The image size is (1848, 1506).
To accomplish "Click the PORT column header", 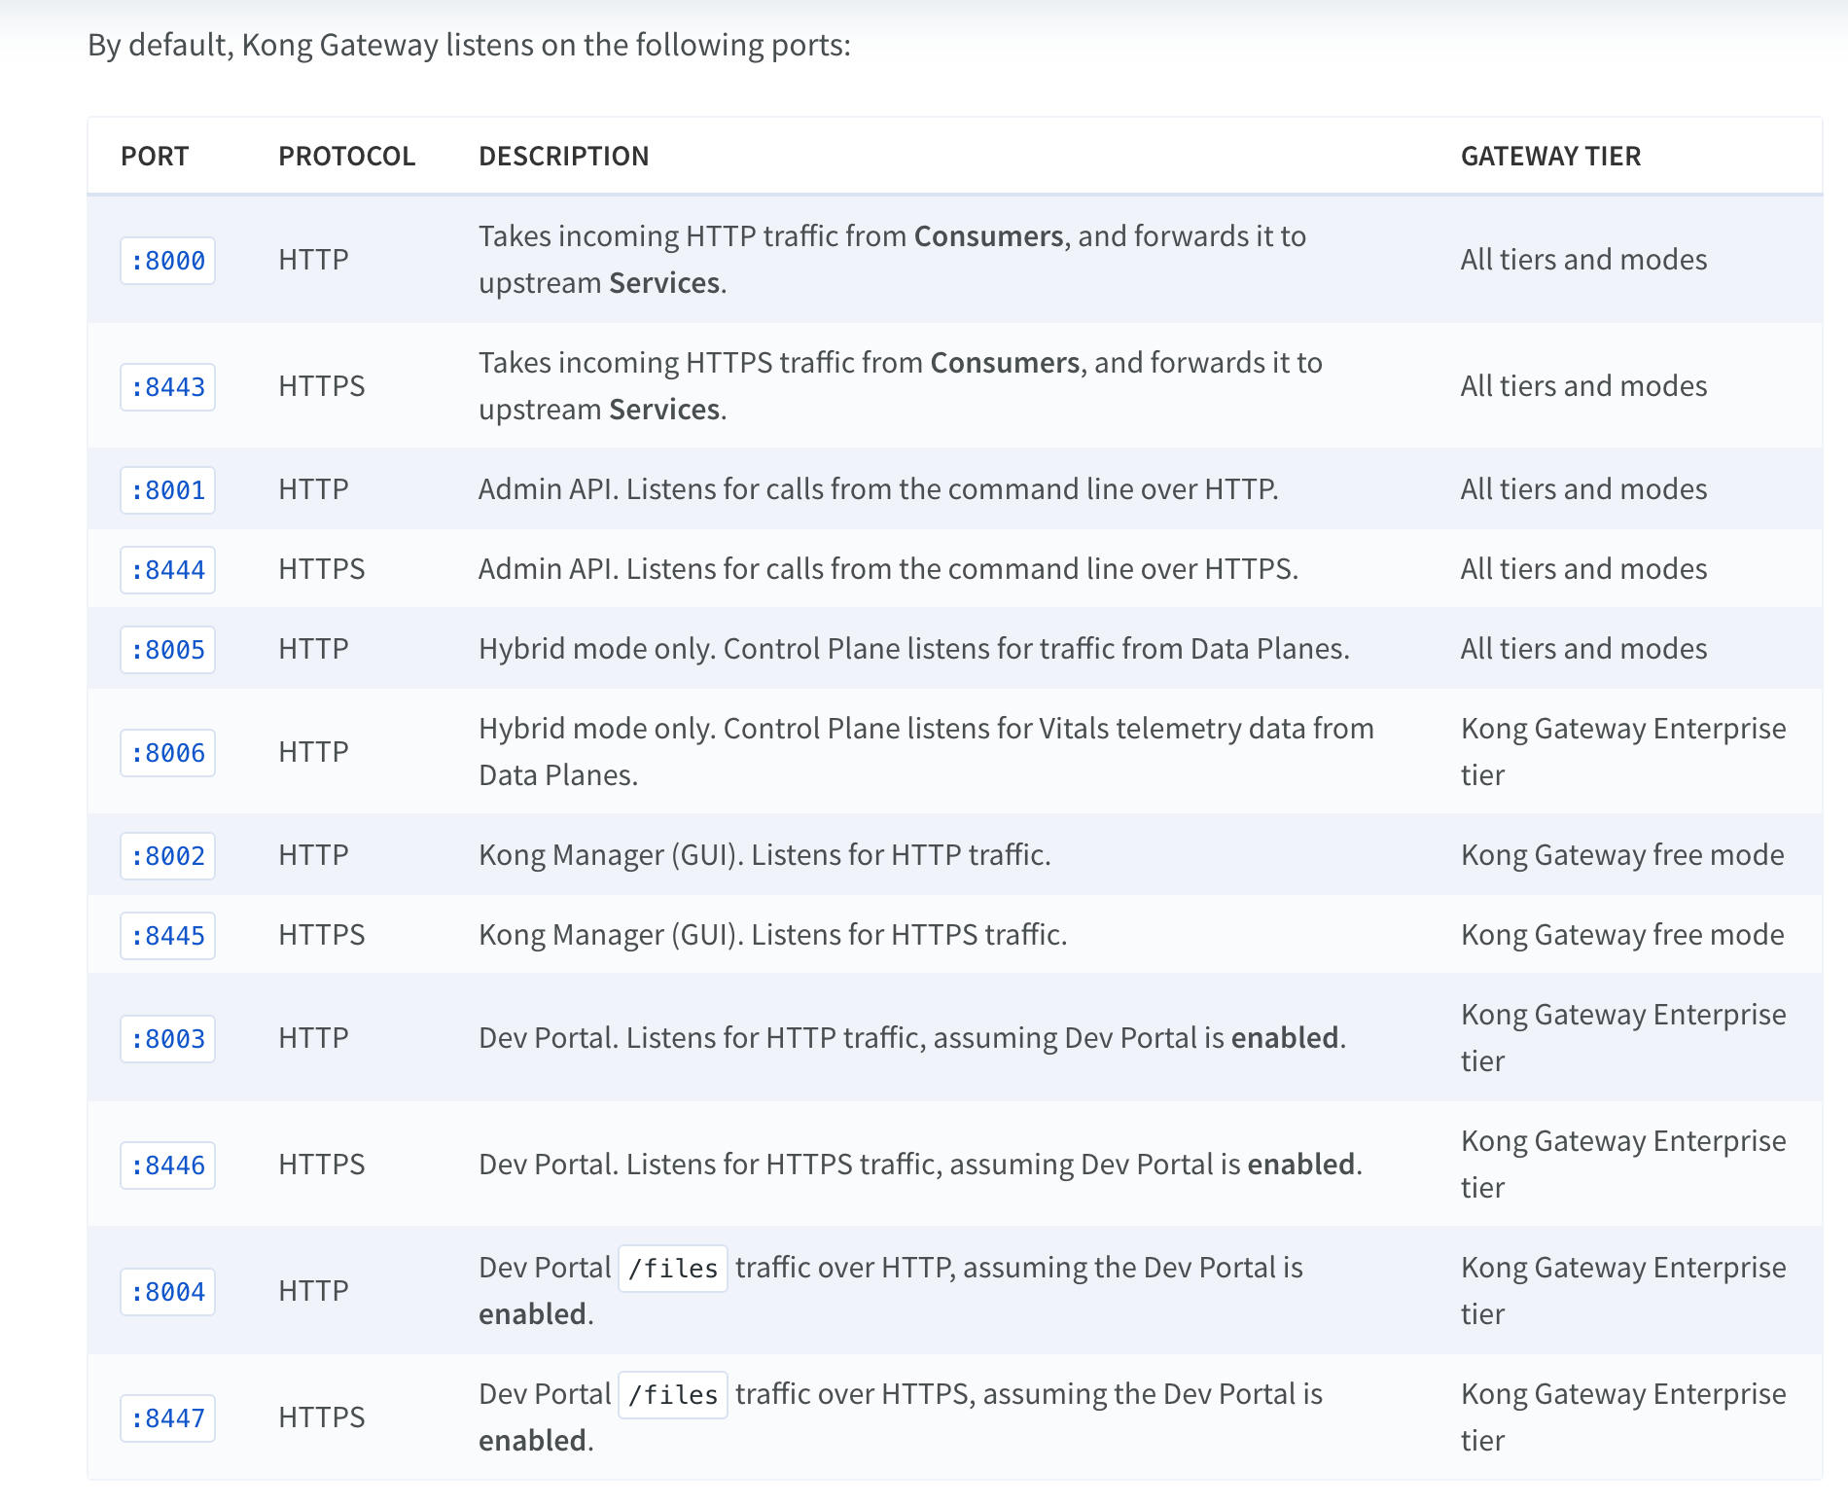I will point(155,156).
